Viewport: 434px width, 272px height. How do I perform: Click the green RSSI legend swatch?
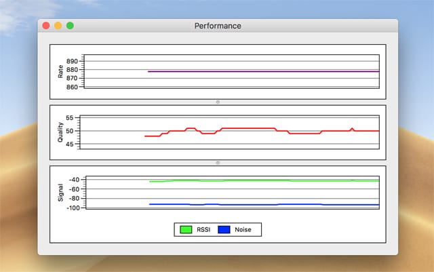(x=185, y=230)
